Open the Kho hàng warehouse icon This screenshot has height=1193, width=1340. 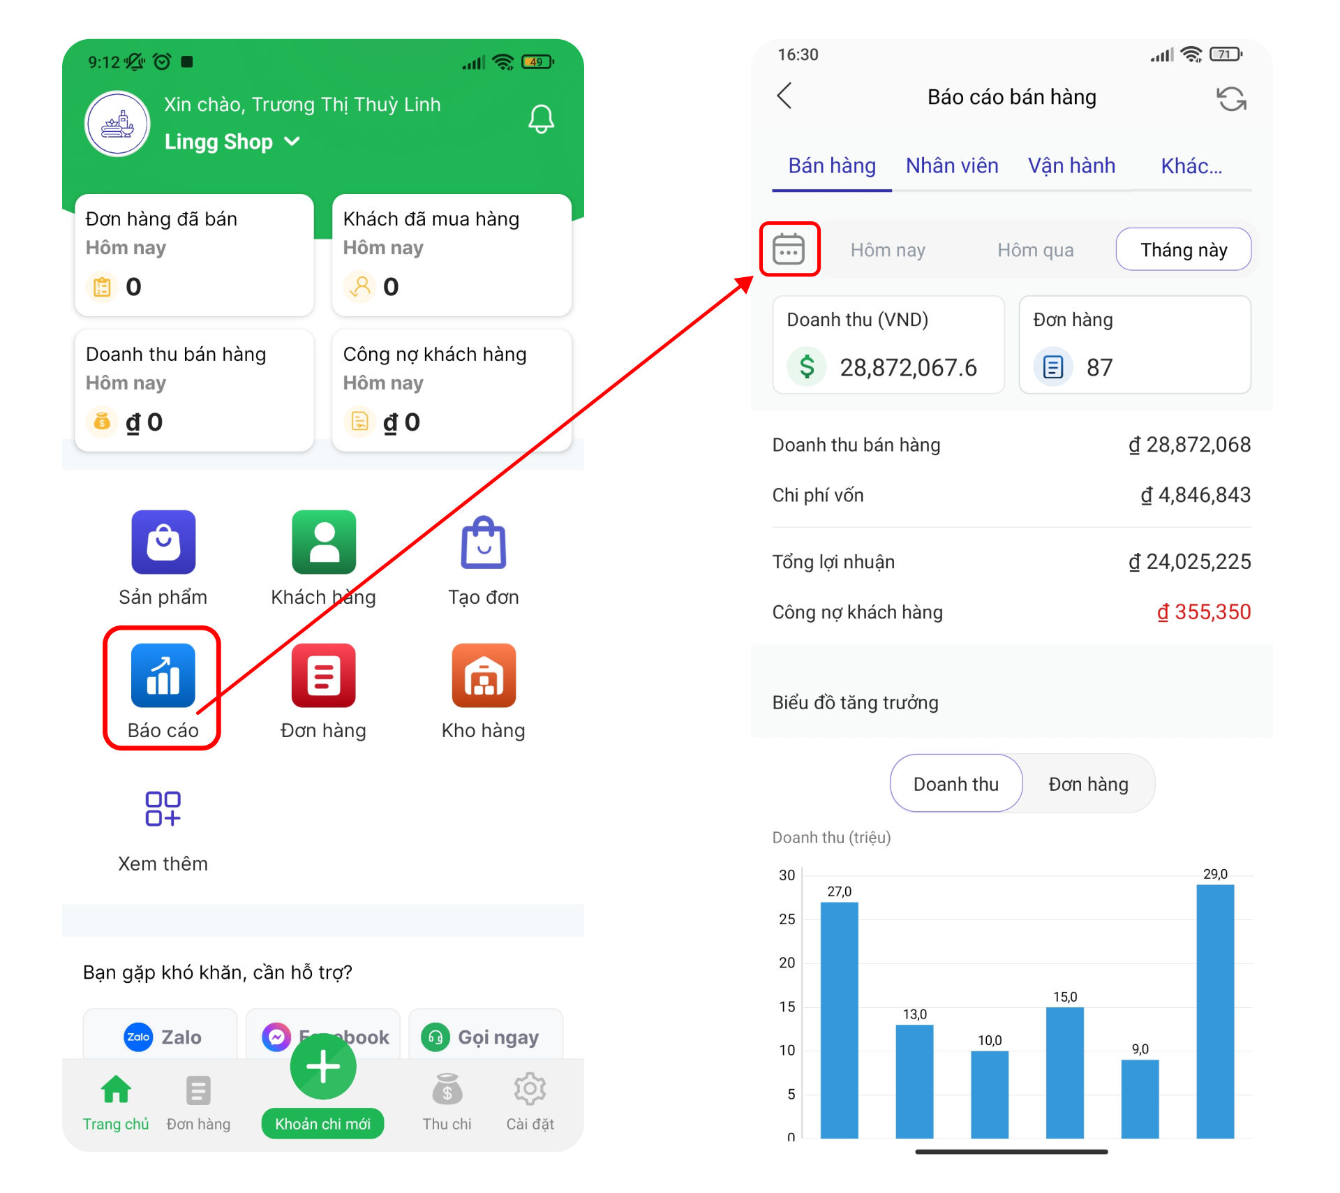[483, 675]
